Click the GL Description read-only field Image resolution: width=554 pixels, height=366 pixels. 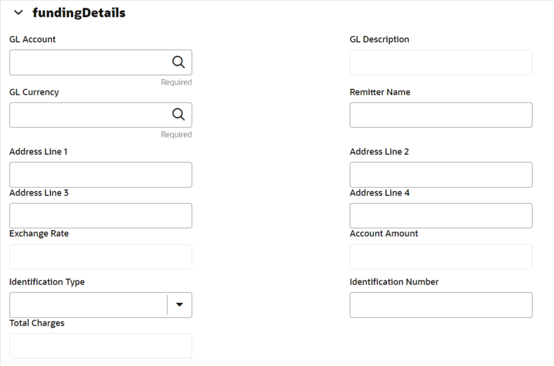[440, 62]
